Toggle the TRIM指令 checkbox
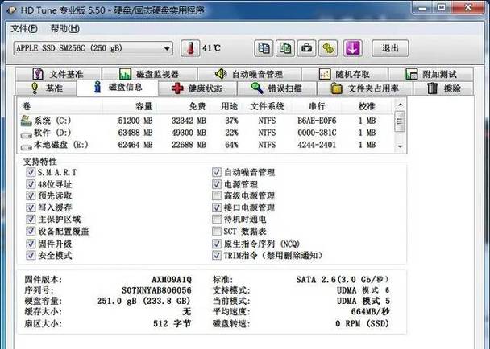 click(217, 255)
